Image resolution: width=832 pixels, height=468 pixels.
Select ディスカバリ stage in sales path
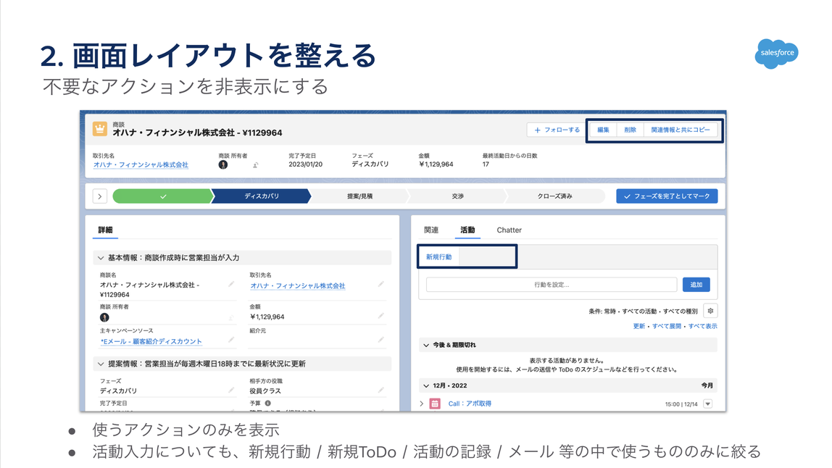(262, 196)
